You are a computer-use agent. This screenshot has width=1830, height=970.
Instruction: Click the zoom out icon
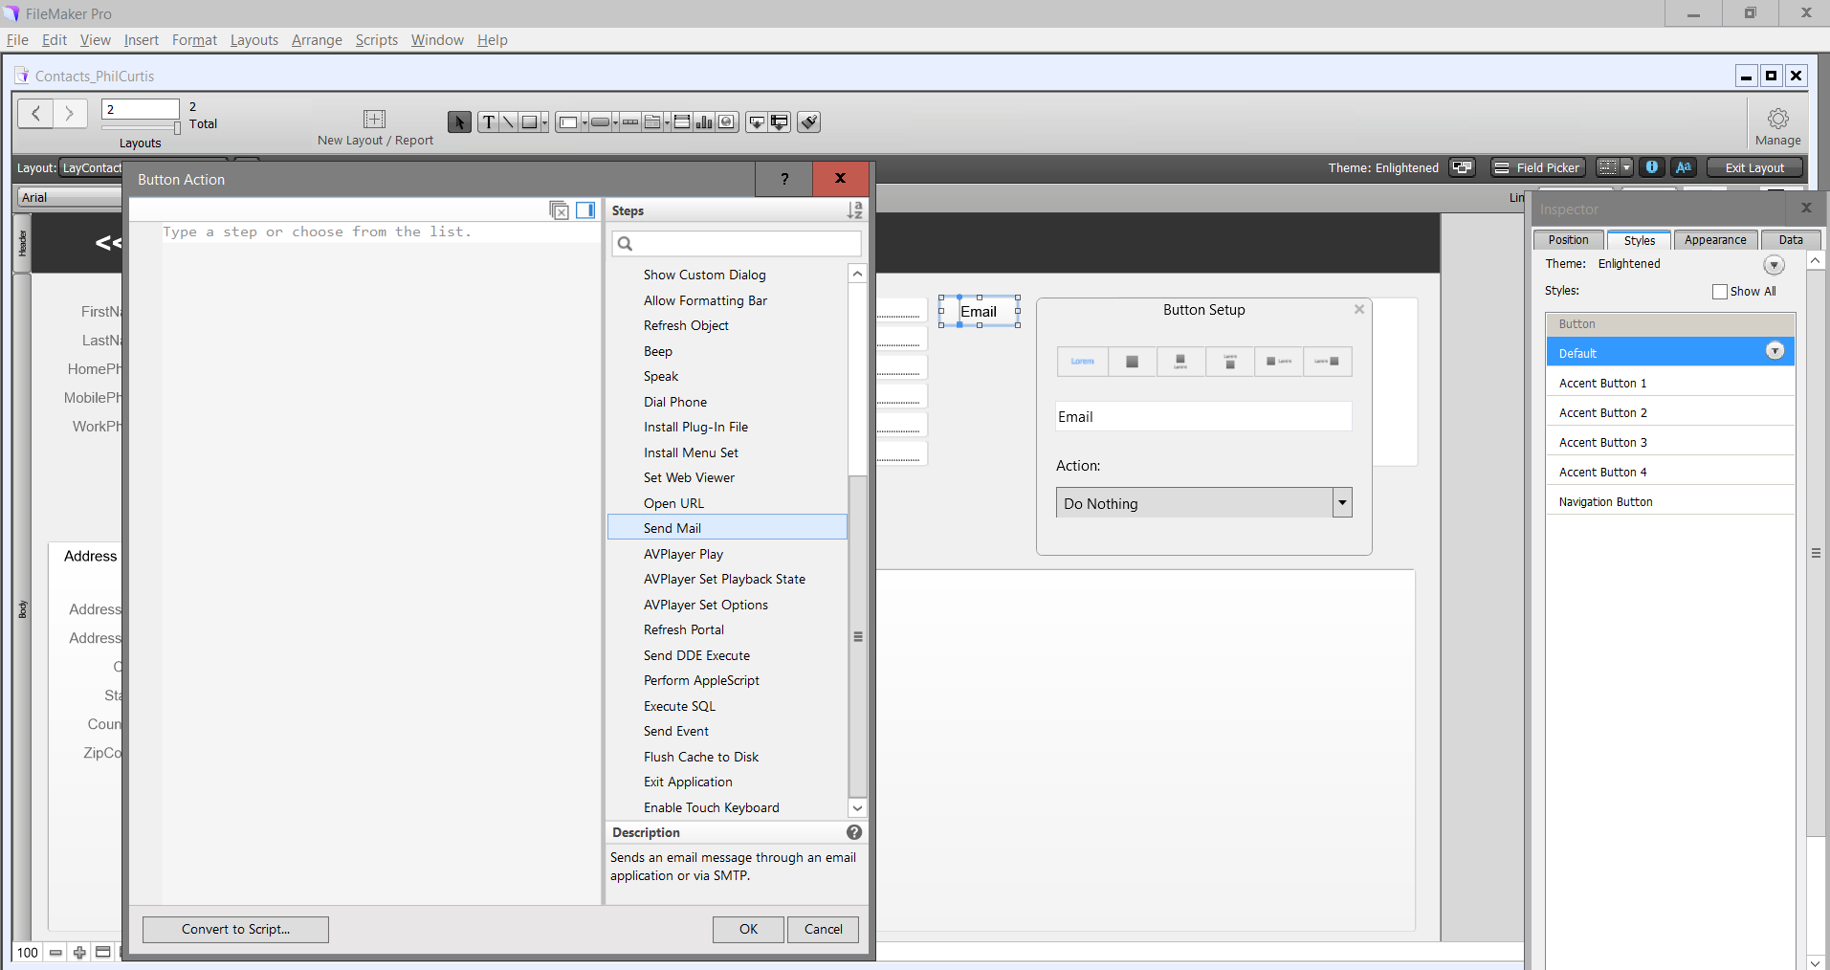tap(55, 953)
